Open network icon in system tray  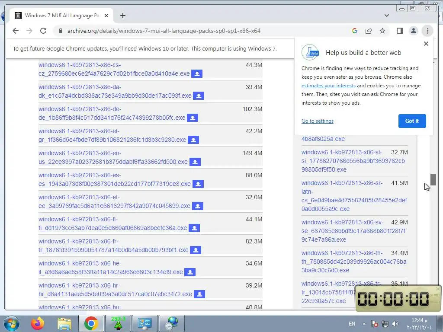coord(385,324)
